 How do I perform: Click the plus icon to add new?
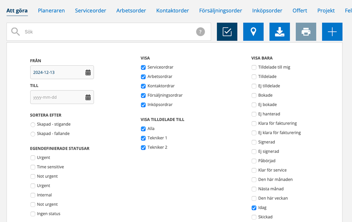332,32
